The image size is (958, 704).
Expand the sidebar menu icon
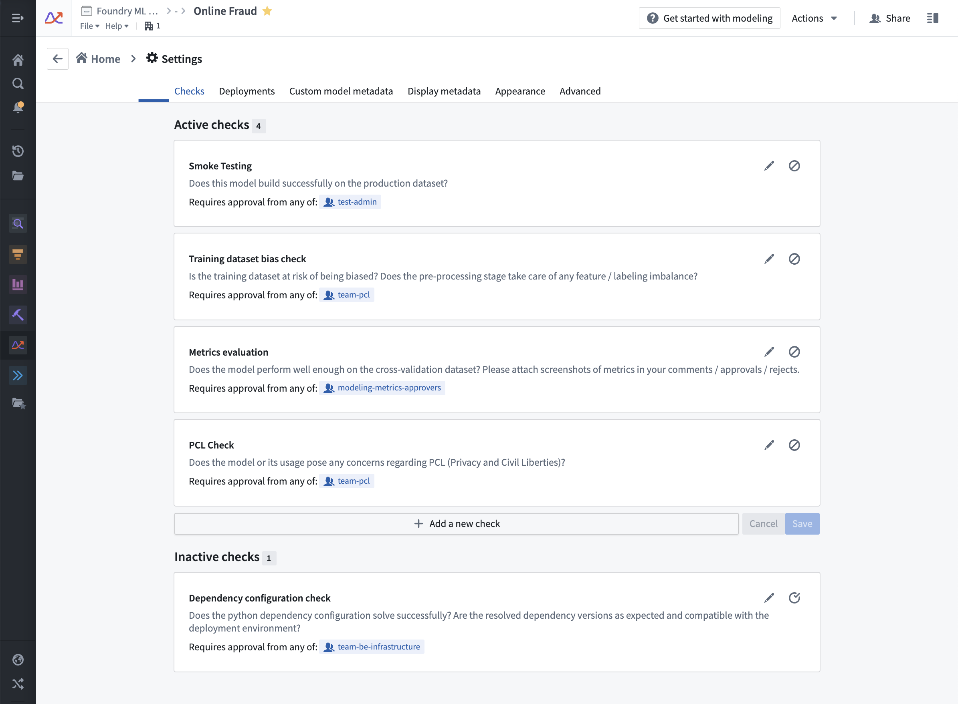[18, 18]
